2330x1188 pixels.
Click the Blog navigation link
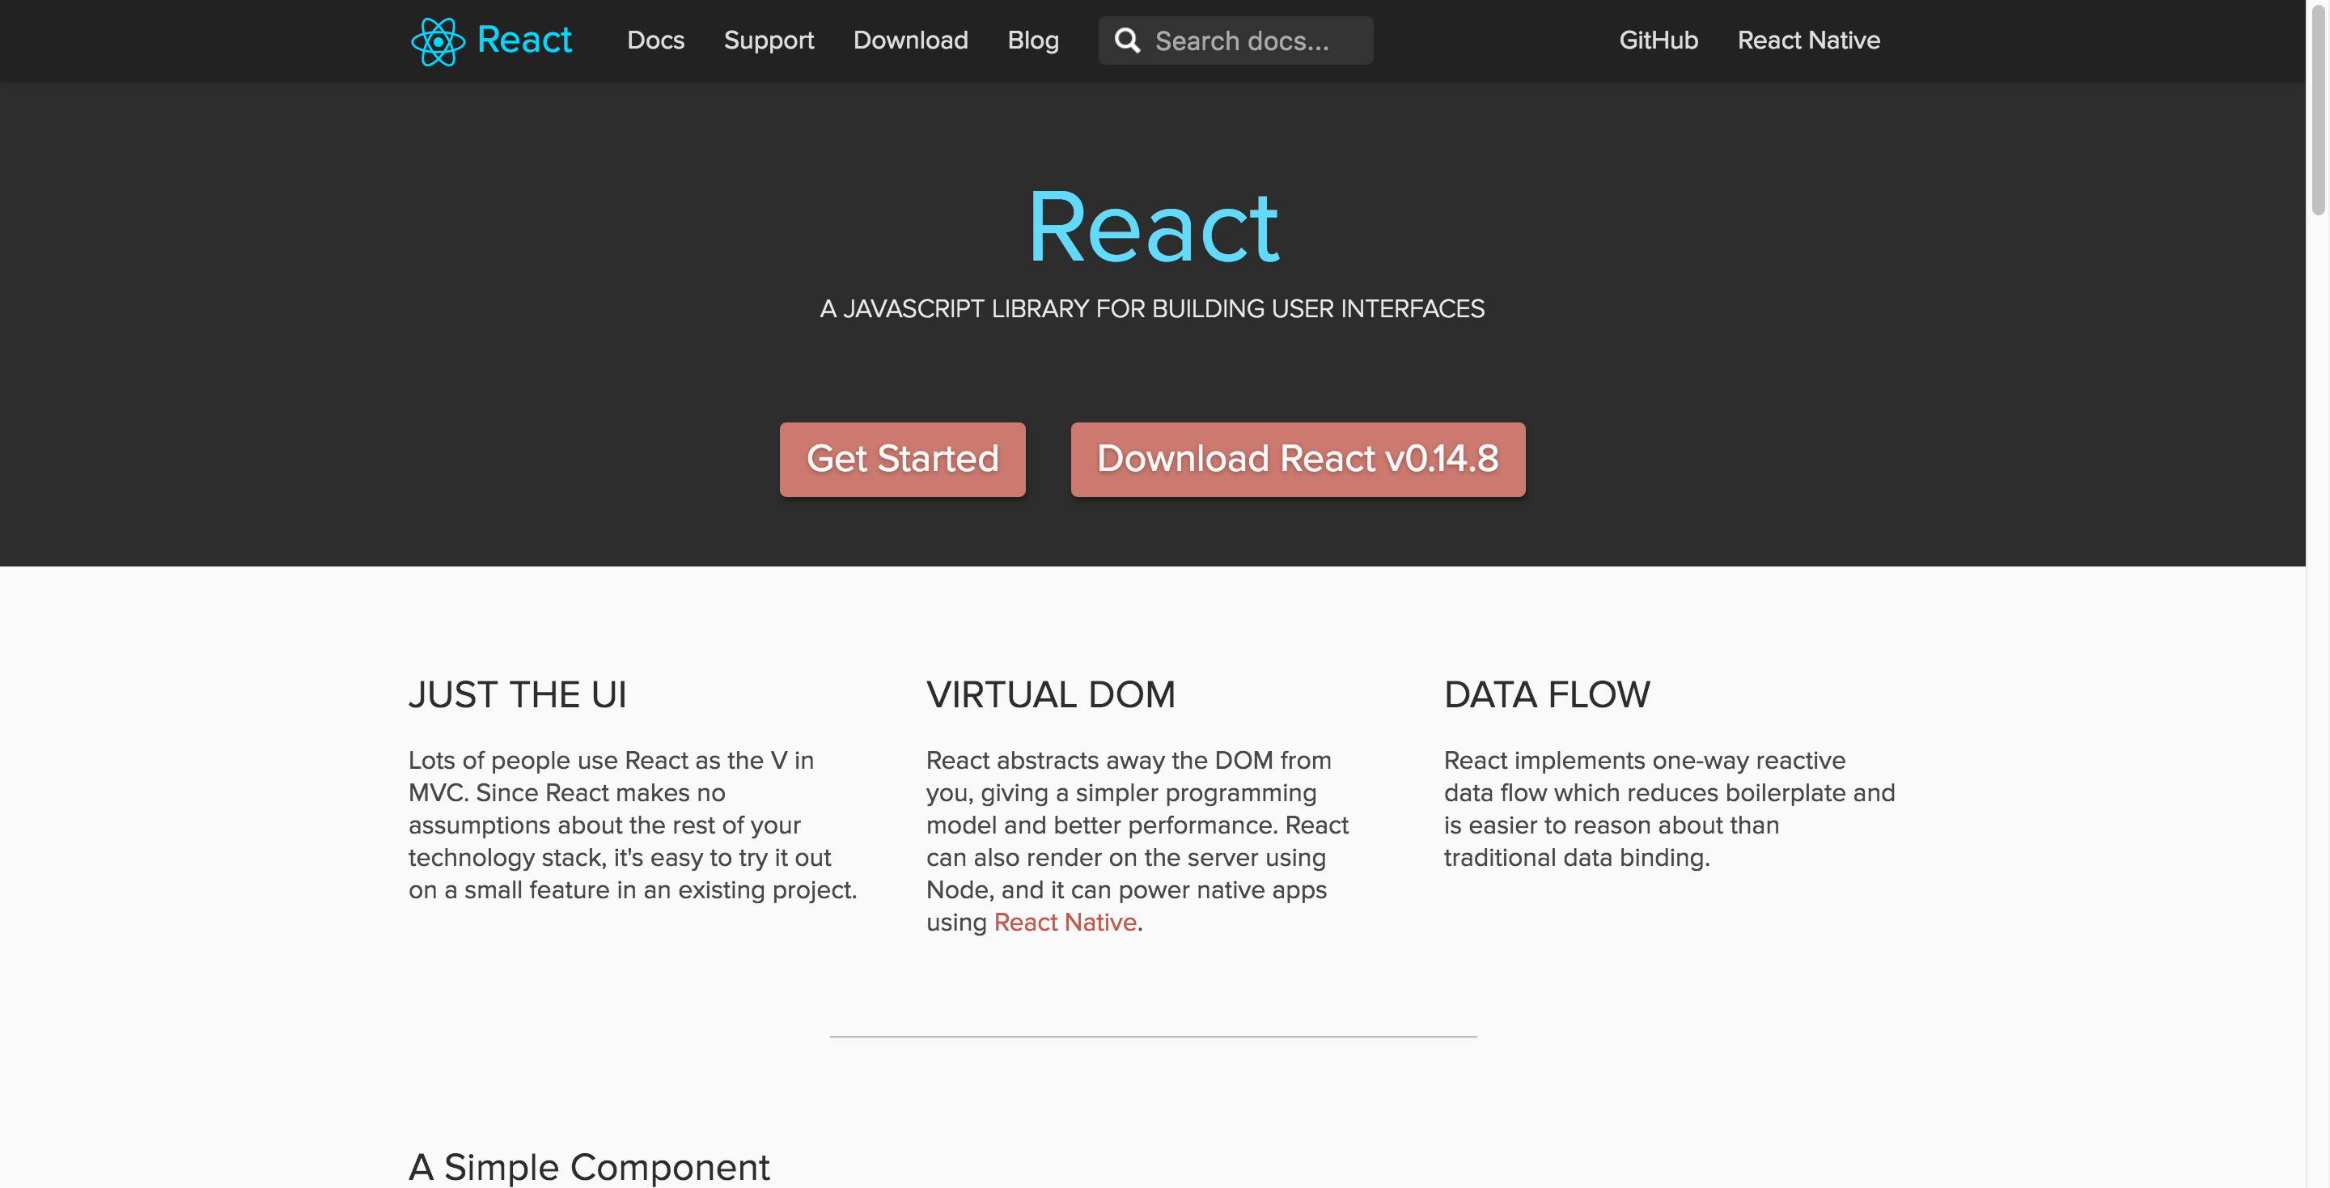click(x=1032, y=40)
